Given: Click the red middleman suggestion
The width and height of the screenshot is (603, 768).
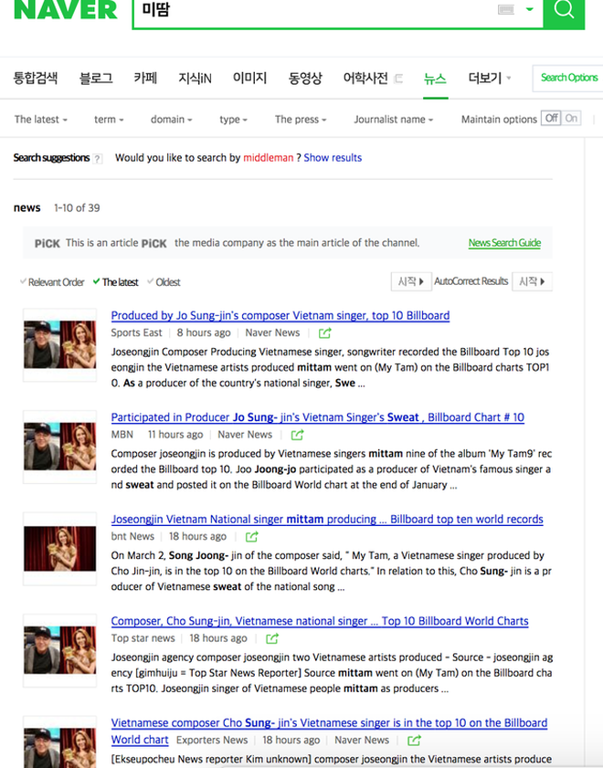Looking at the screenshot, I should click(x=269, y=158).
